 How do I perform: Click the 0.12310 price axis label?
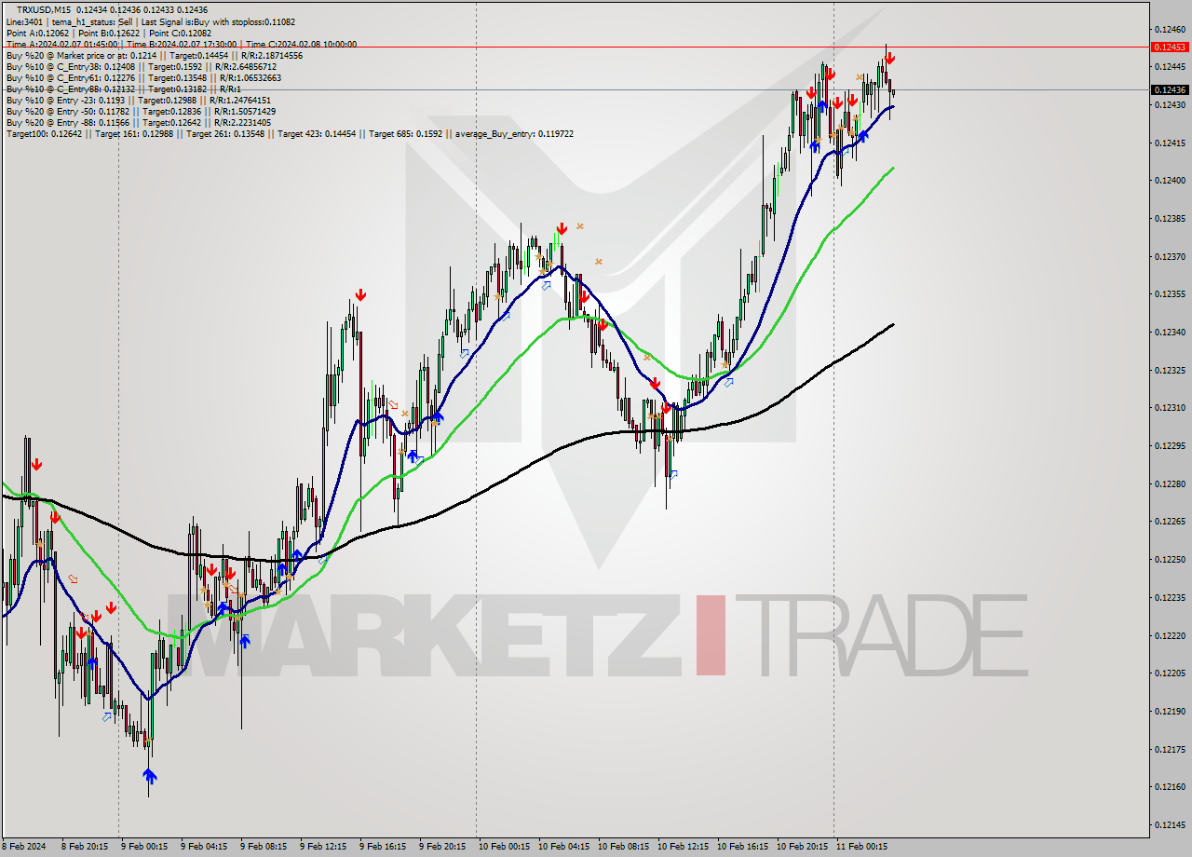[x=1169, y=408]
